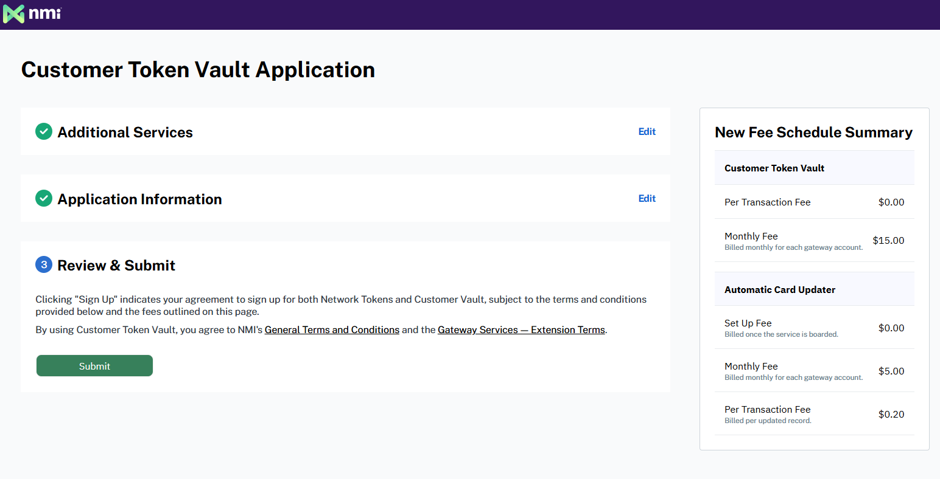Edit the Additional Services section
Image resolution: width=940 pixels, height=479 pixels.
point(647,131)
